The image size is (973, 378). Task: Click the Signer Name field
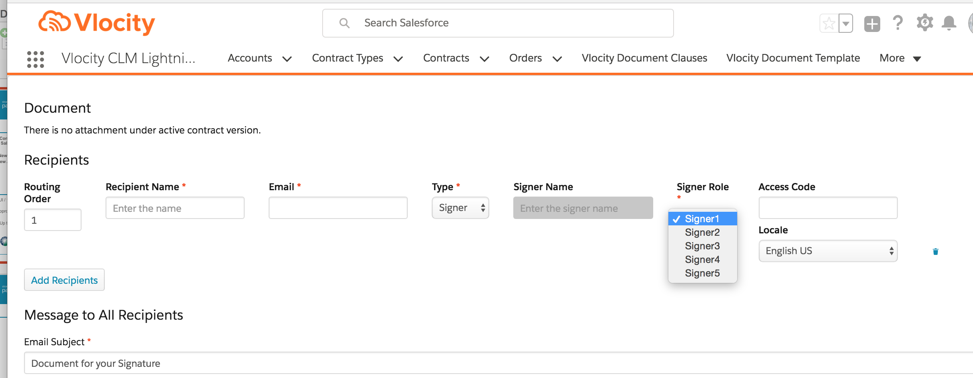pyautogui.click(x=583, y=208)
